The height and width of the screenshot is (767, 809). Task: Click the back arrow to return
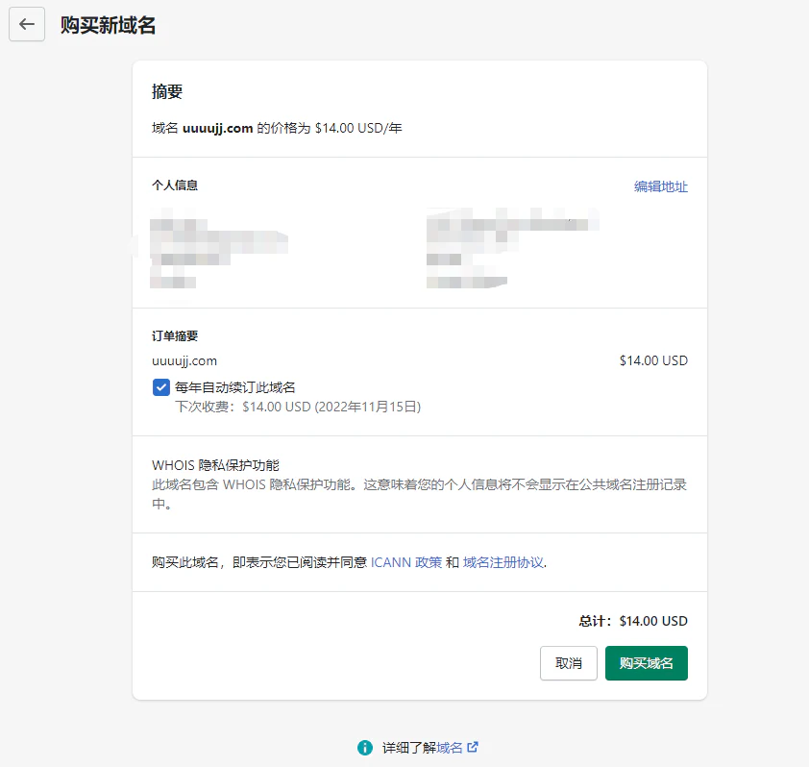click(x=26, y=24)
